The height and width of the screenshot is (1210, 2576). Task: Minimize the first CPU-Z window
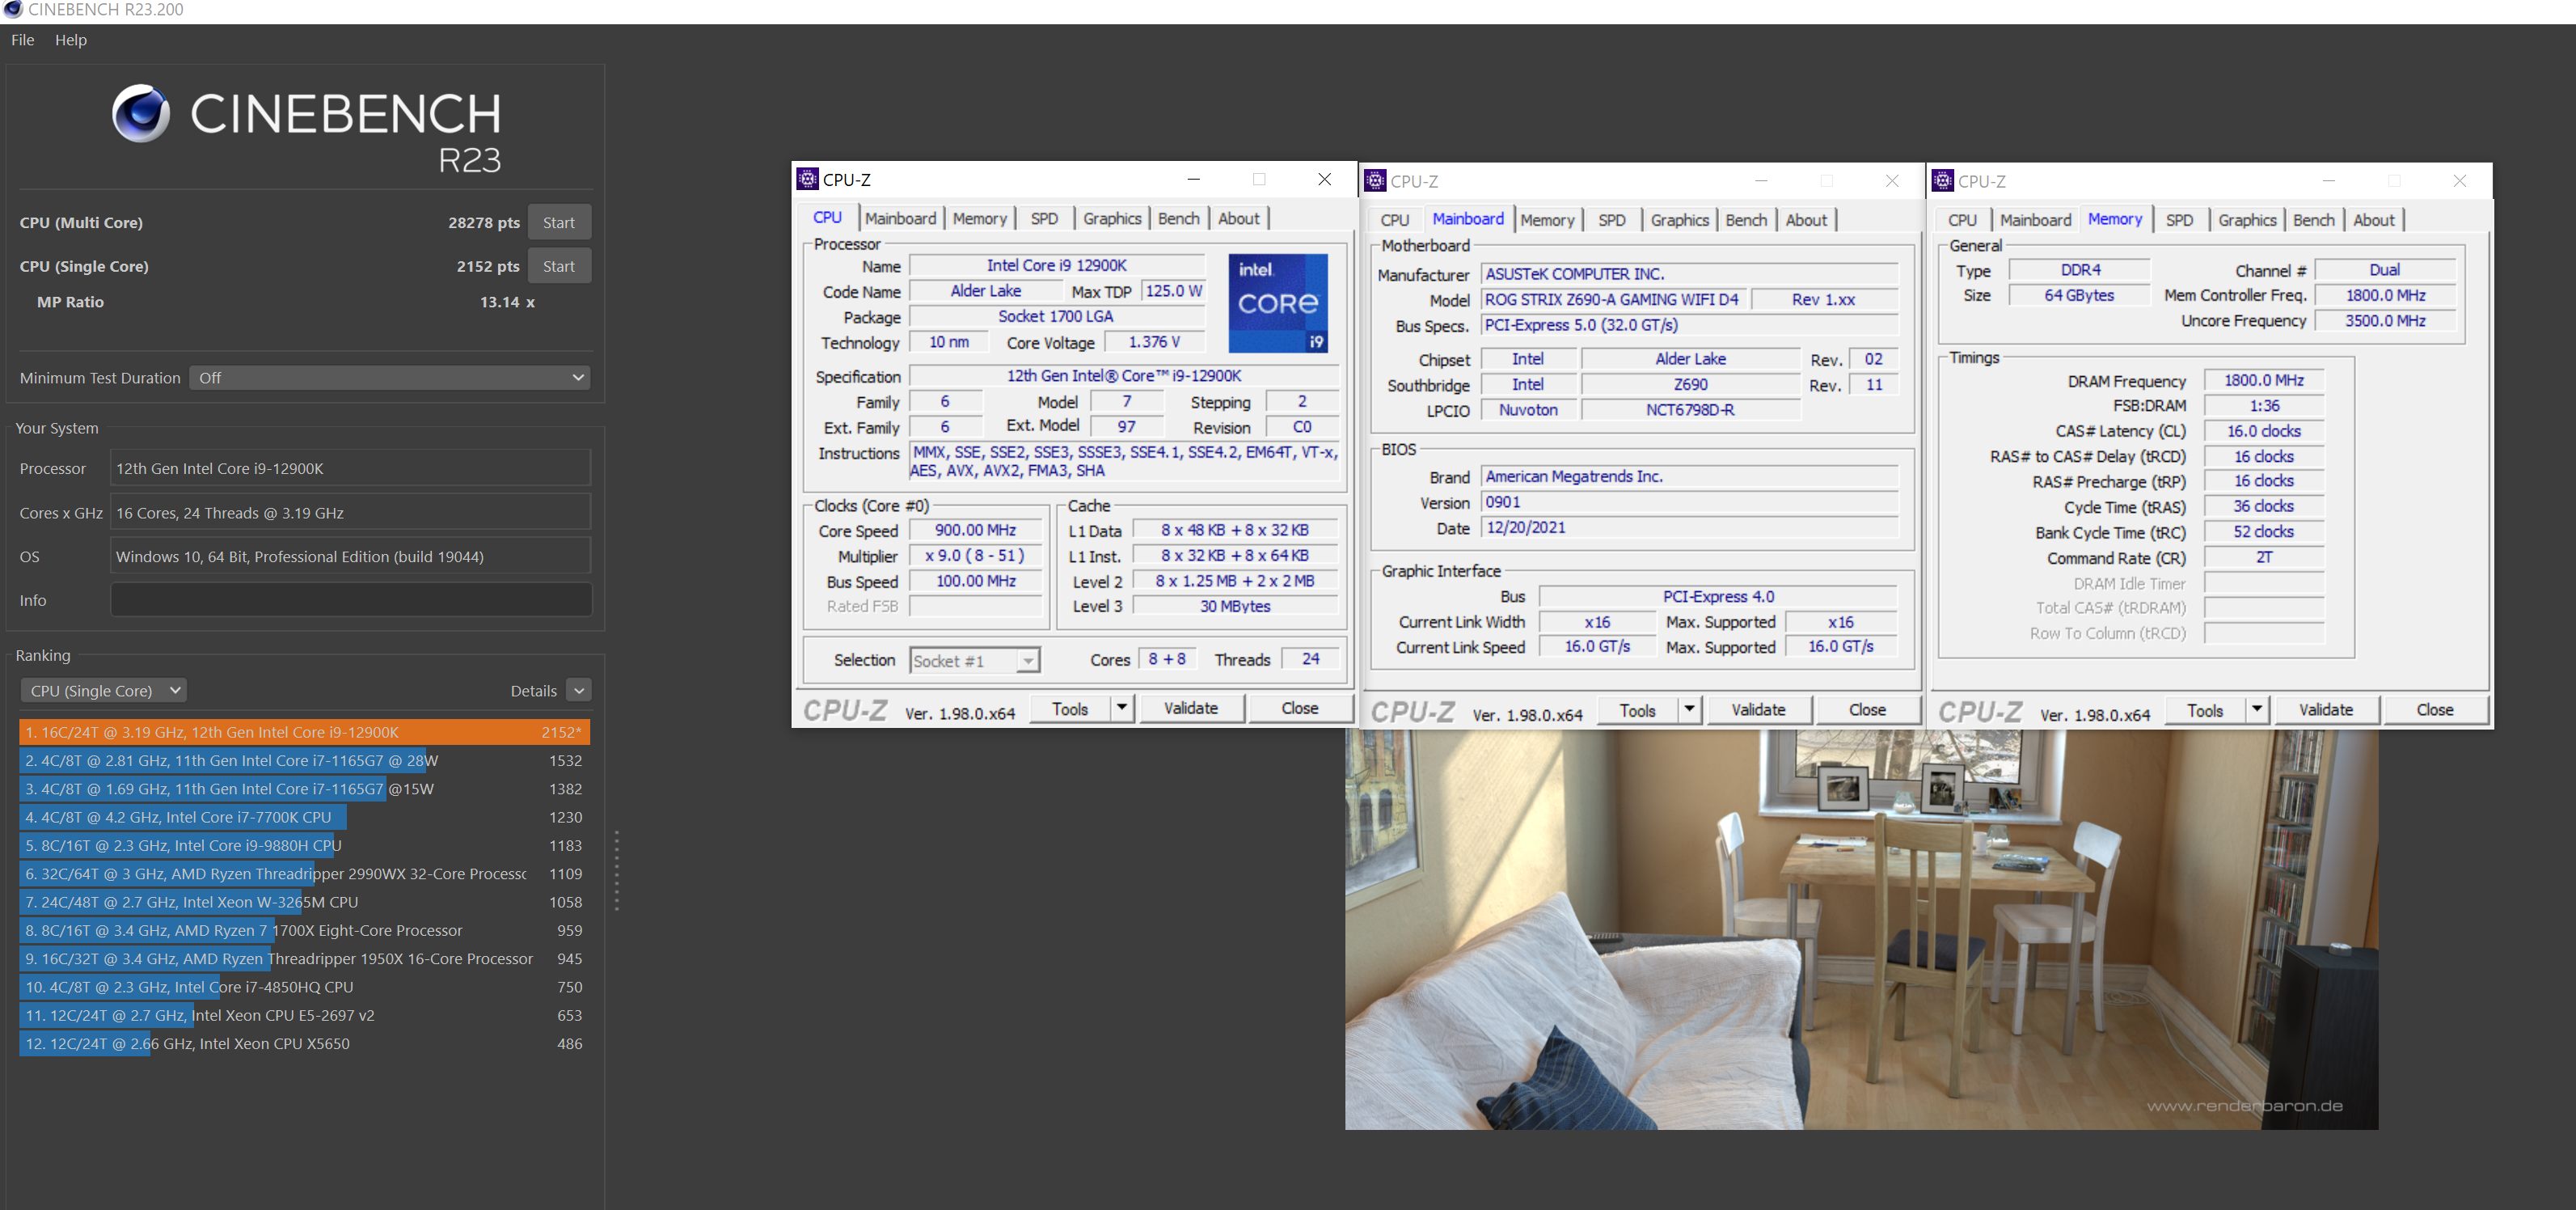(x=1193, y=179)
